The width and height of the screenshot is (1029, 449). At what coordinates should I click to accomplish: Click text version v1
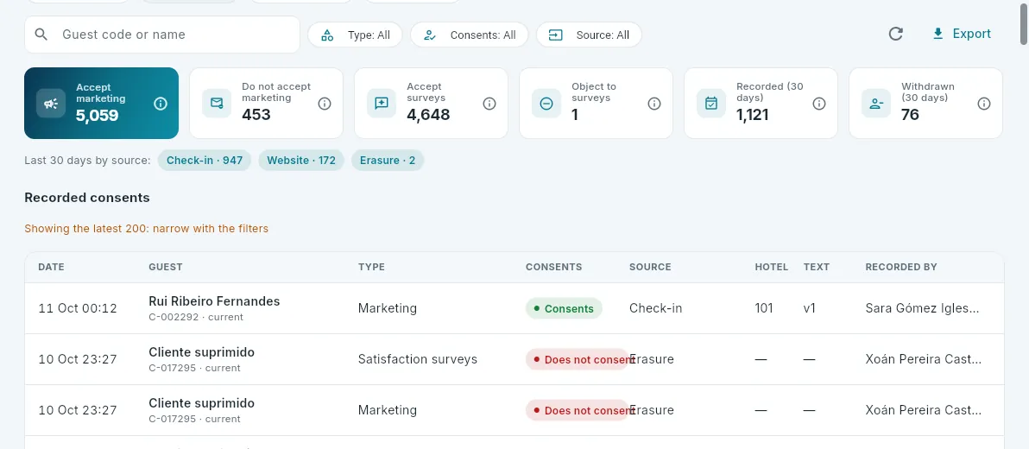pos(810,308)
